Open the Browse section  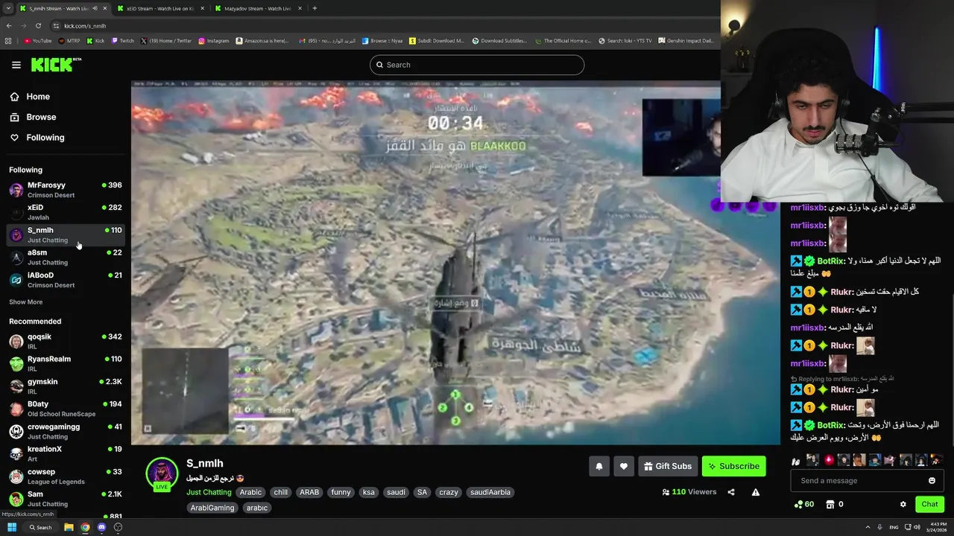click(33, 117)
